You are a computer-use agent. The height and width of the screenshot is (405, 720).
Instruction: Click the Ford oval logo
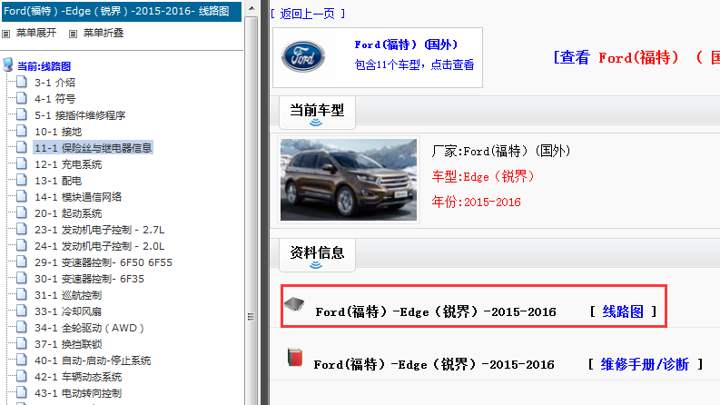[303, 56]
